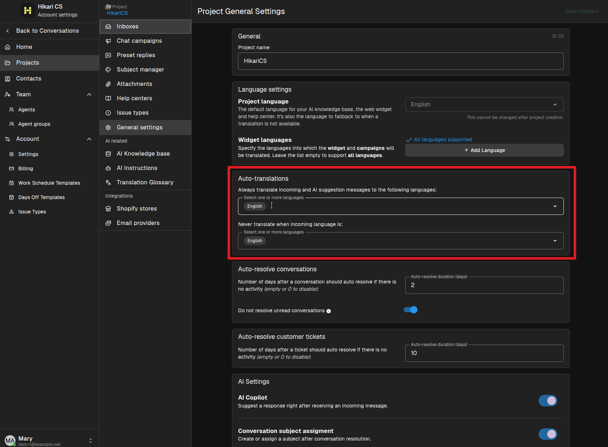Open General settings menu item
This screenshot has width=608, height=447.
coord(145,128)
